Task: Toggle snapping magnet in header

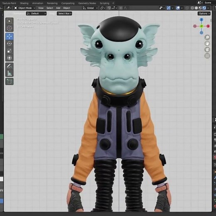Action: (109, 8)
